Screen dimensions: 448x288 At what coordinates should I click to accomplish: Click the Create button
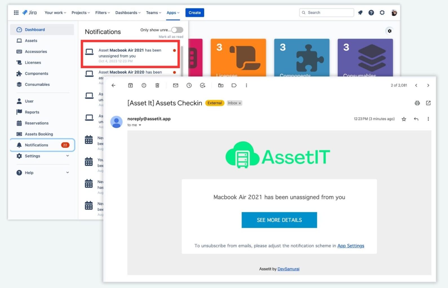[195, 12]
